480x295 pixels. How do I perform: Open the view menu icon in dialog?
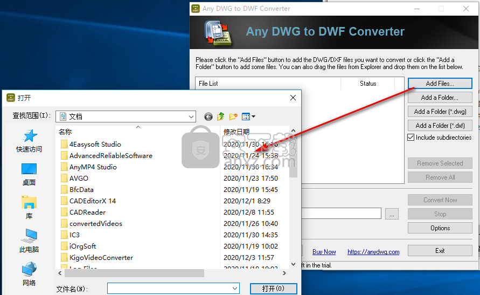(248, 116)
